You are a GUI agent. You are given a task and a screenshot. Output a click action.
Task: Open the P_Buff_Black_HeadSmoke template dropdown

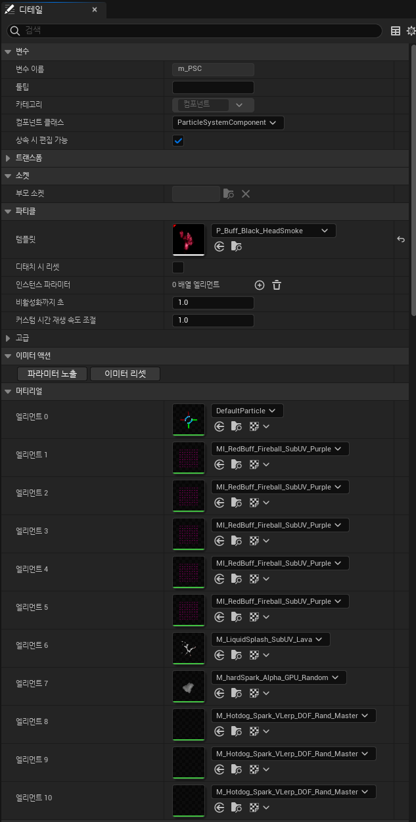coord(273,231)
